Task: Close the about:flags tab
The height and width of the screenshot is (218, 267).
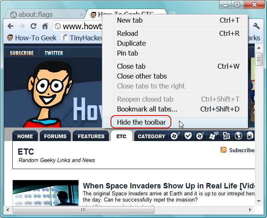Action: point(82,15)
